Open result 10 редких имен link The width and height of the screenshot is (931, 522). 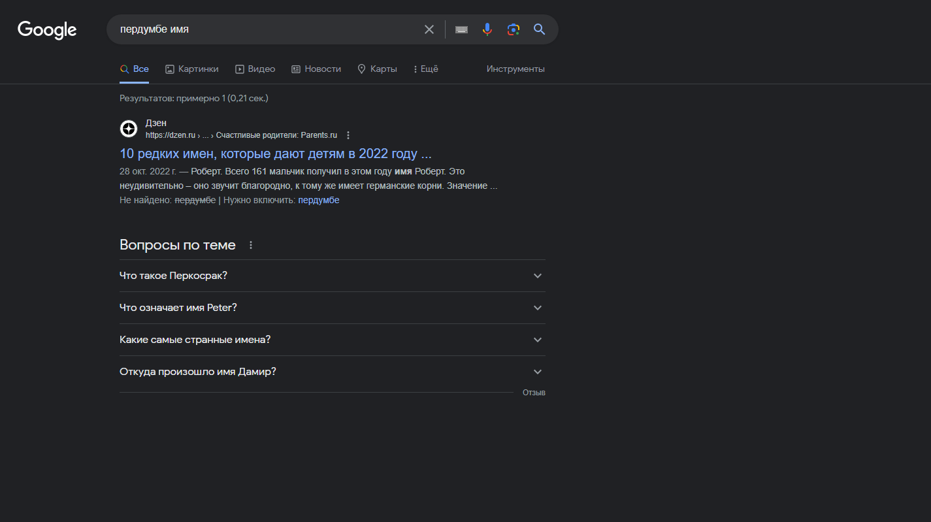click(276, 154)
